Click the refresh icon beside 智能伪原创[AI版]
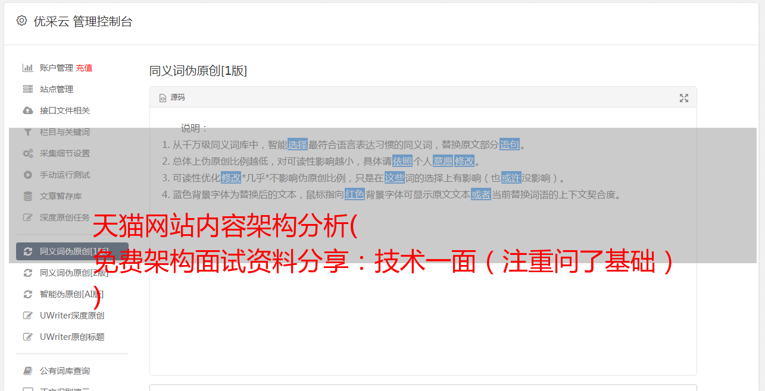The width and height of the screenshot is (765, 391). coord(27,294)
